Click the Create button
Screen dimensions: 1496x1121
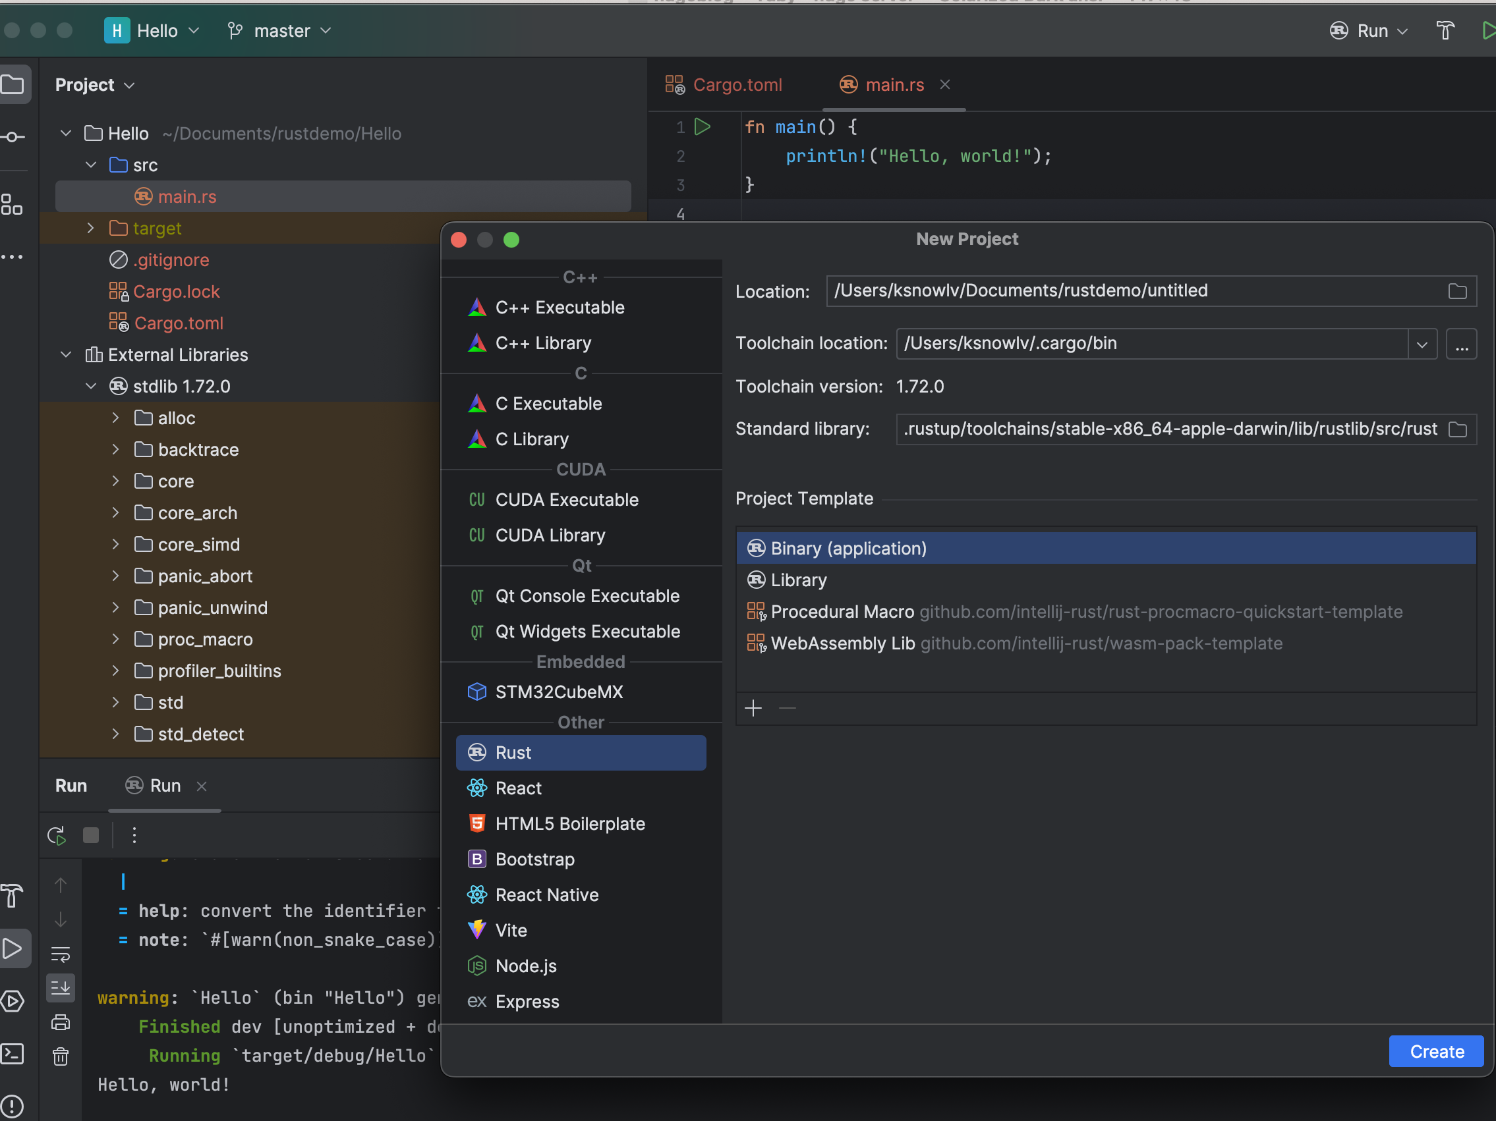pos(1436,1051)
